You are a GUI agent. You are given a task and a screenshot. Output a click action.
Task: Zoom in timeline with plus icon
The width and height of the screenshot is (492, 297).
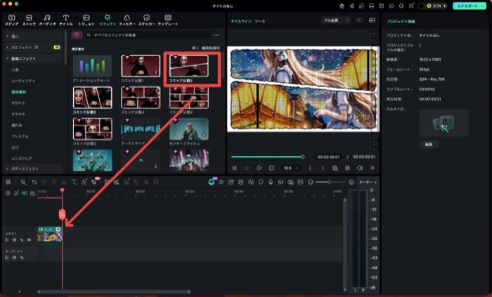click(351, 182)
